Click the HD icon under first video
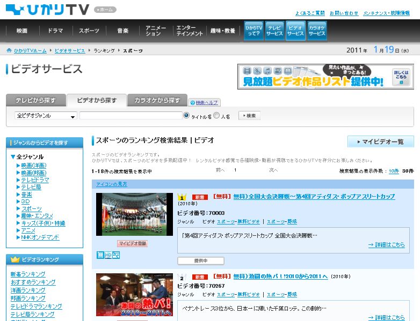Screen dimensions: 420x321 pyautogui.click(x=108, y=255)
